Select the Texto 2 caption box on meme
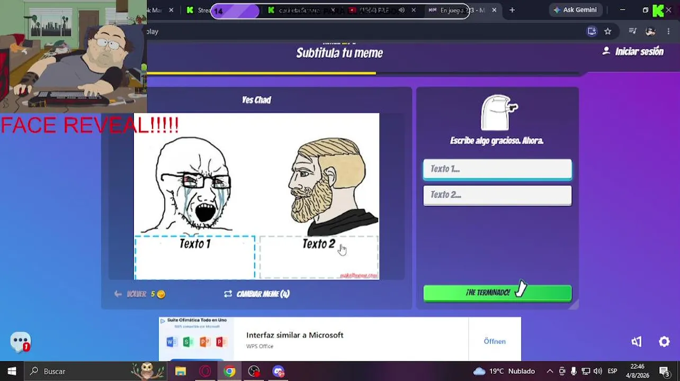 pyautogui.click(x=319, y=257)
